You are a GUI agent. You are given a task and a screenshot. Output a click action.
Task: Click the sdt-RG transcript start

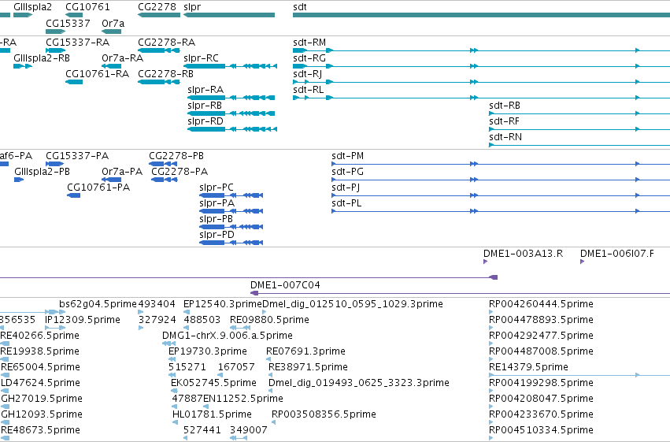pos(300,66)
